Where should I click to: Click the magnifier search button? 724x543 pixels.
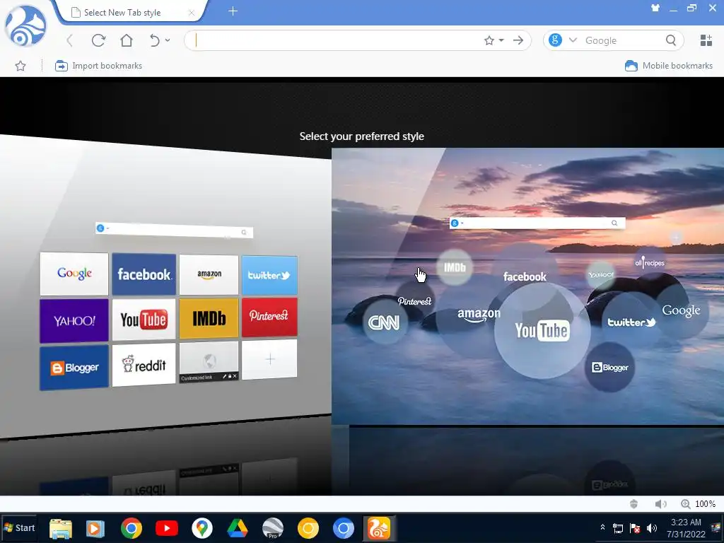671,40
